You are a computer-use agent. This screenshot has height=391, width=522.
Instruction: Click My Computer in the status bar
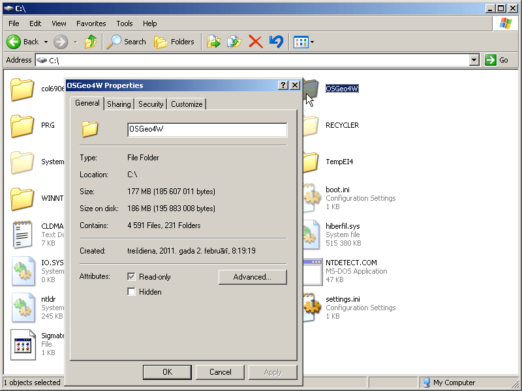click(x=453, y=383)
